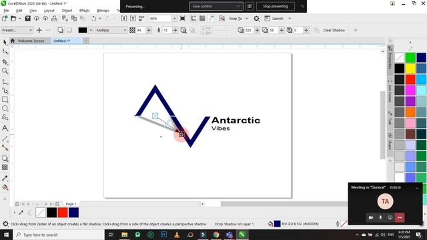The width and height of the screenshot is (427, 240).
Task: Select the Freehand curve tool
Action: [x=5, y=81]
